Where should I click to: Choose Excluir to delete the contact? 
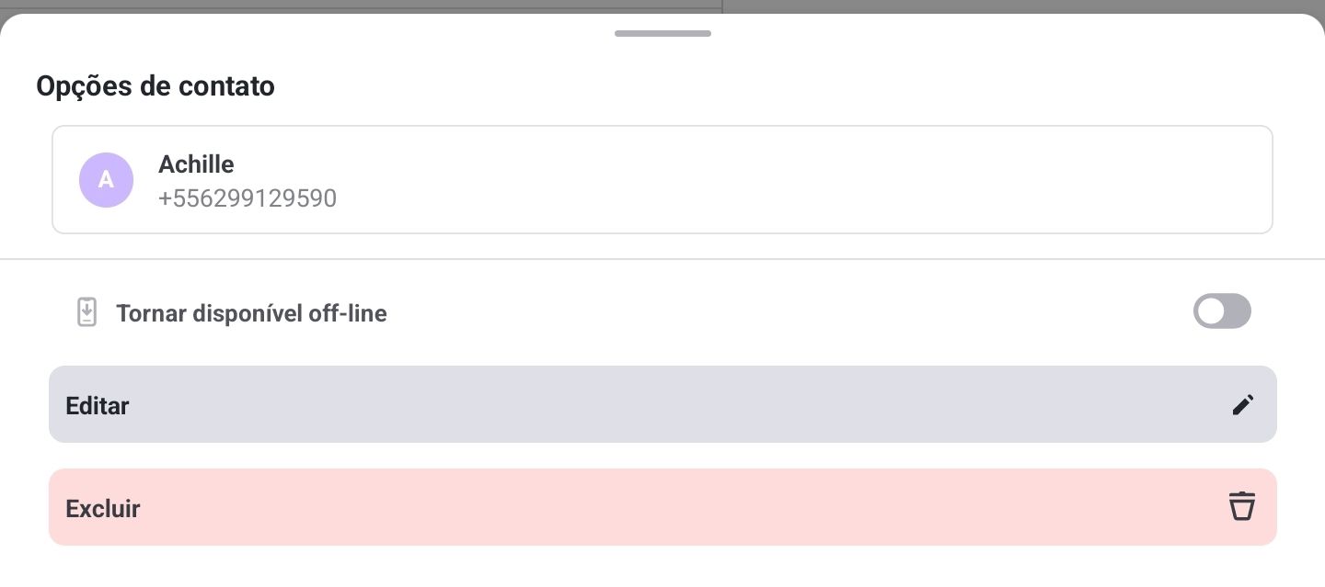(662, 507)
